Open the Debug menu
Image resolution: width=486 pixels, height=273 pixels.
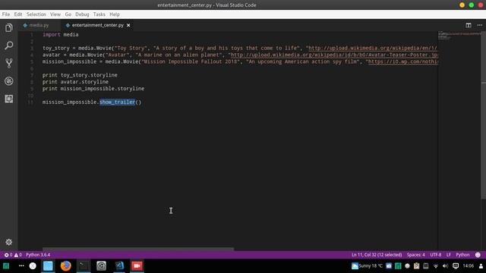pyautogui.click(x=82, y=14)
